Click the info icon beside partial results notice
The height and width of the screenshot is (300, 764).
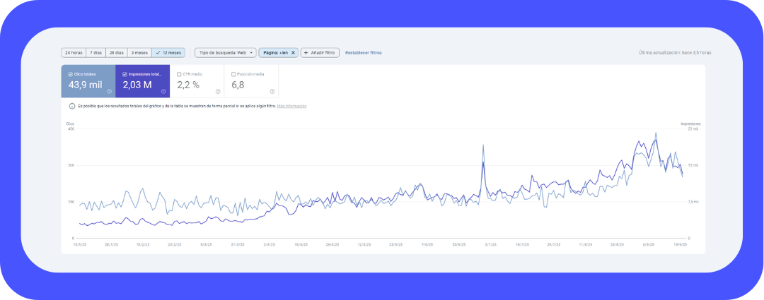point(71,106)
